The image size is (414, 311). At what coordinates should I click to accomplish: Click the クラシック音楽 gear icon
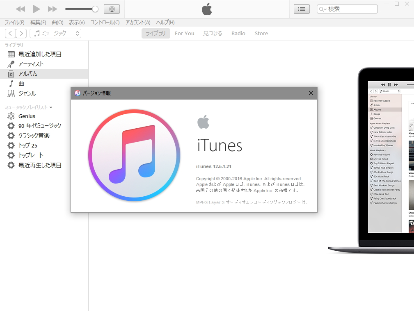[11, 136]
